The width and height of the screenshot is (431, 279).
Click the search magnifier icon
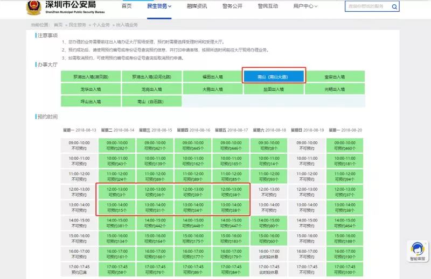[394, 6]
